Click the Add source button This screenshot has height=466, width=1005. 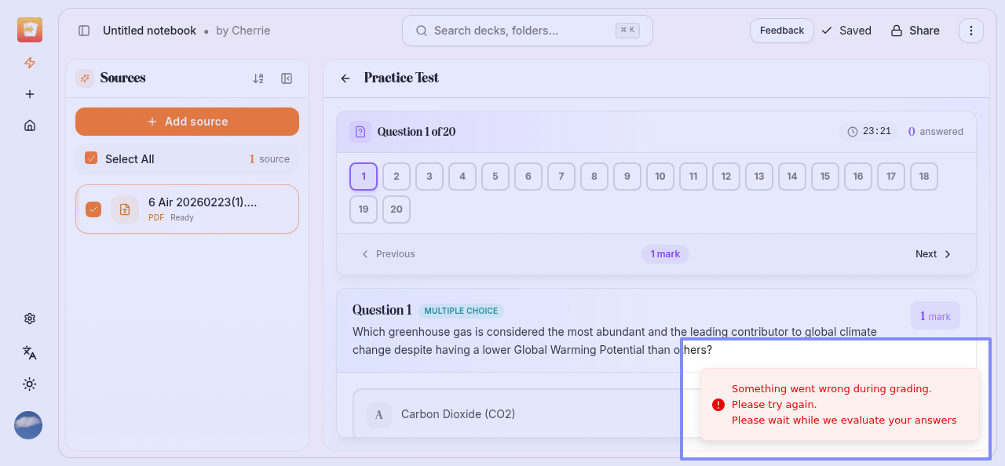point(187,122)
